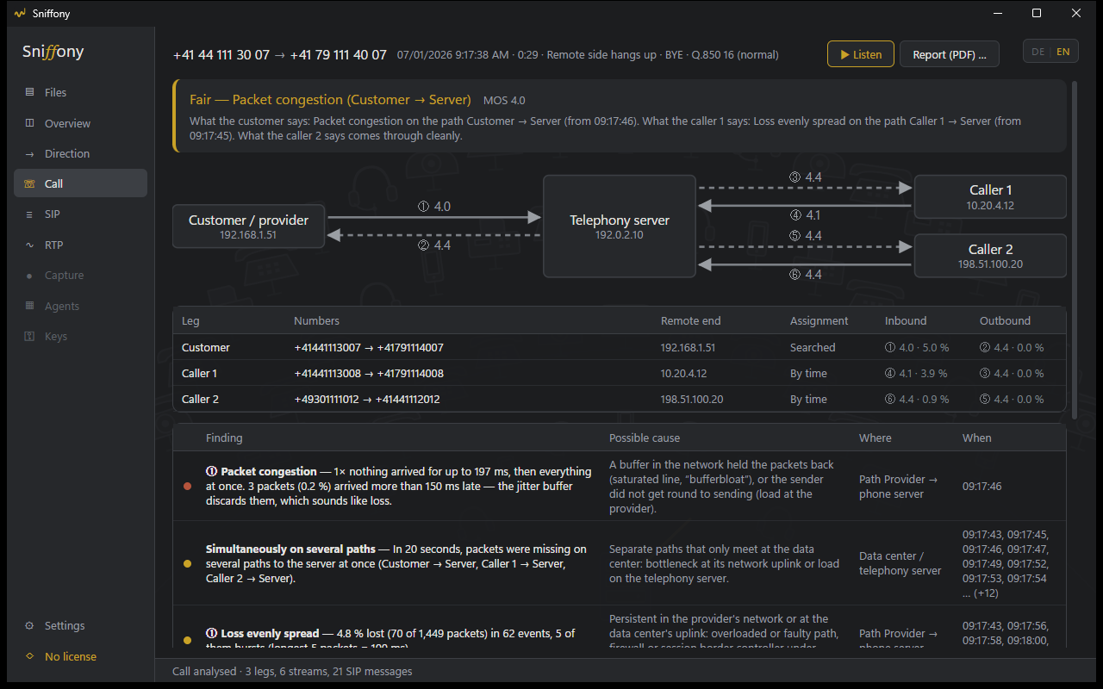Switch language to DE
Image resolution: width=1103 pixels, height=689 pixels.
[x=1038, y=52]
